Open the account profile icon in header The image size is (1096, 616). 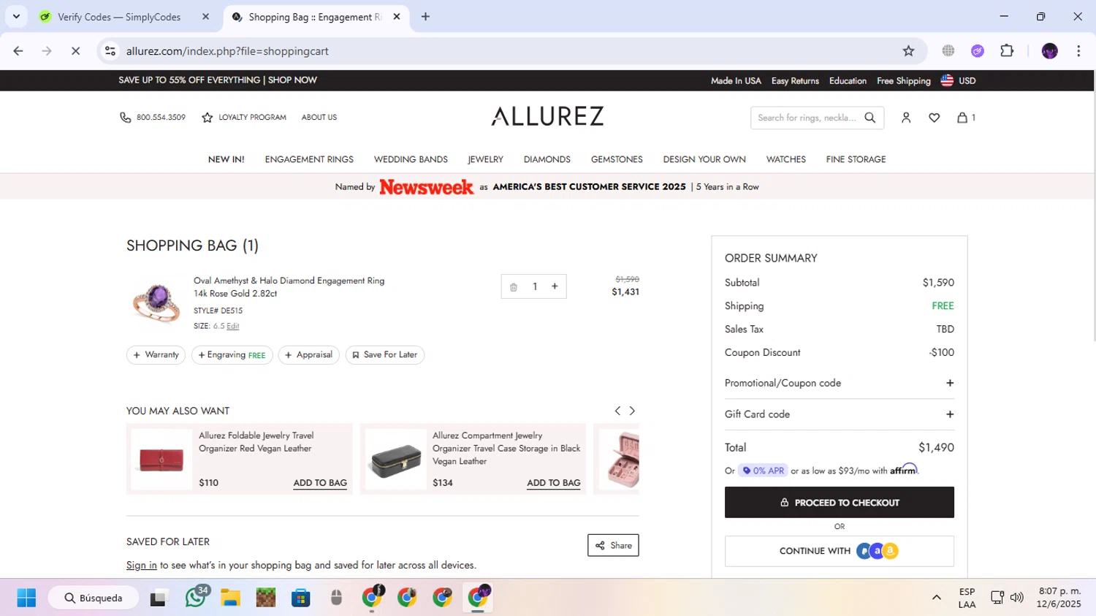(x=906, y=118)
